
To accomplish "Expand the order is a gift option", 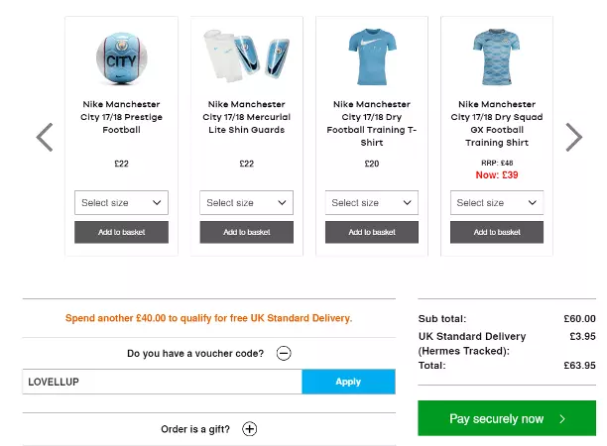I will coord(250,429).
